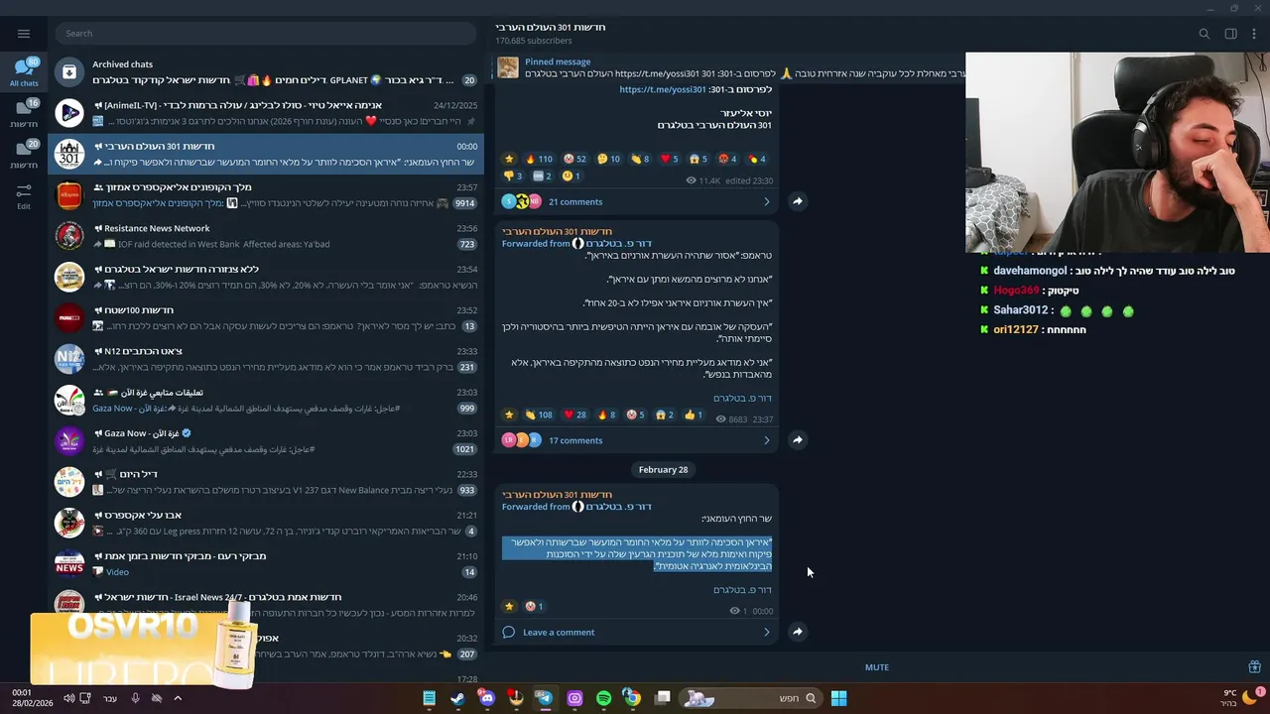Open Chrome from Windows taskbar
This screenshot has width=1270, height=714.
coord(632,698)
